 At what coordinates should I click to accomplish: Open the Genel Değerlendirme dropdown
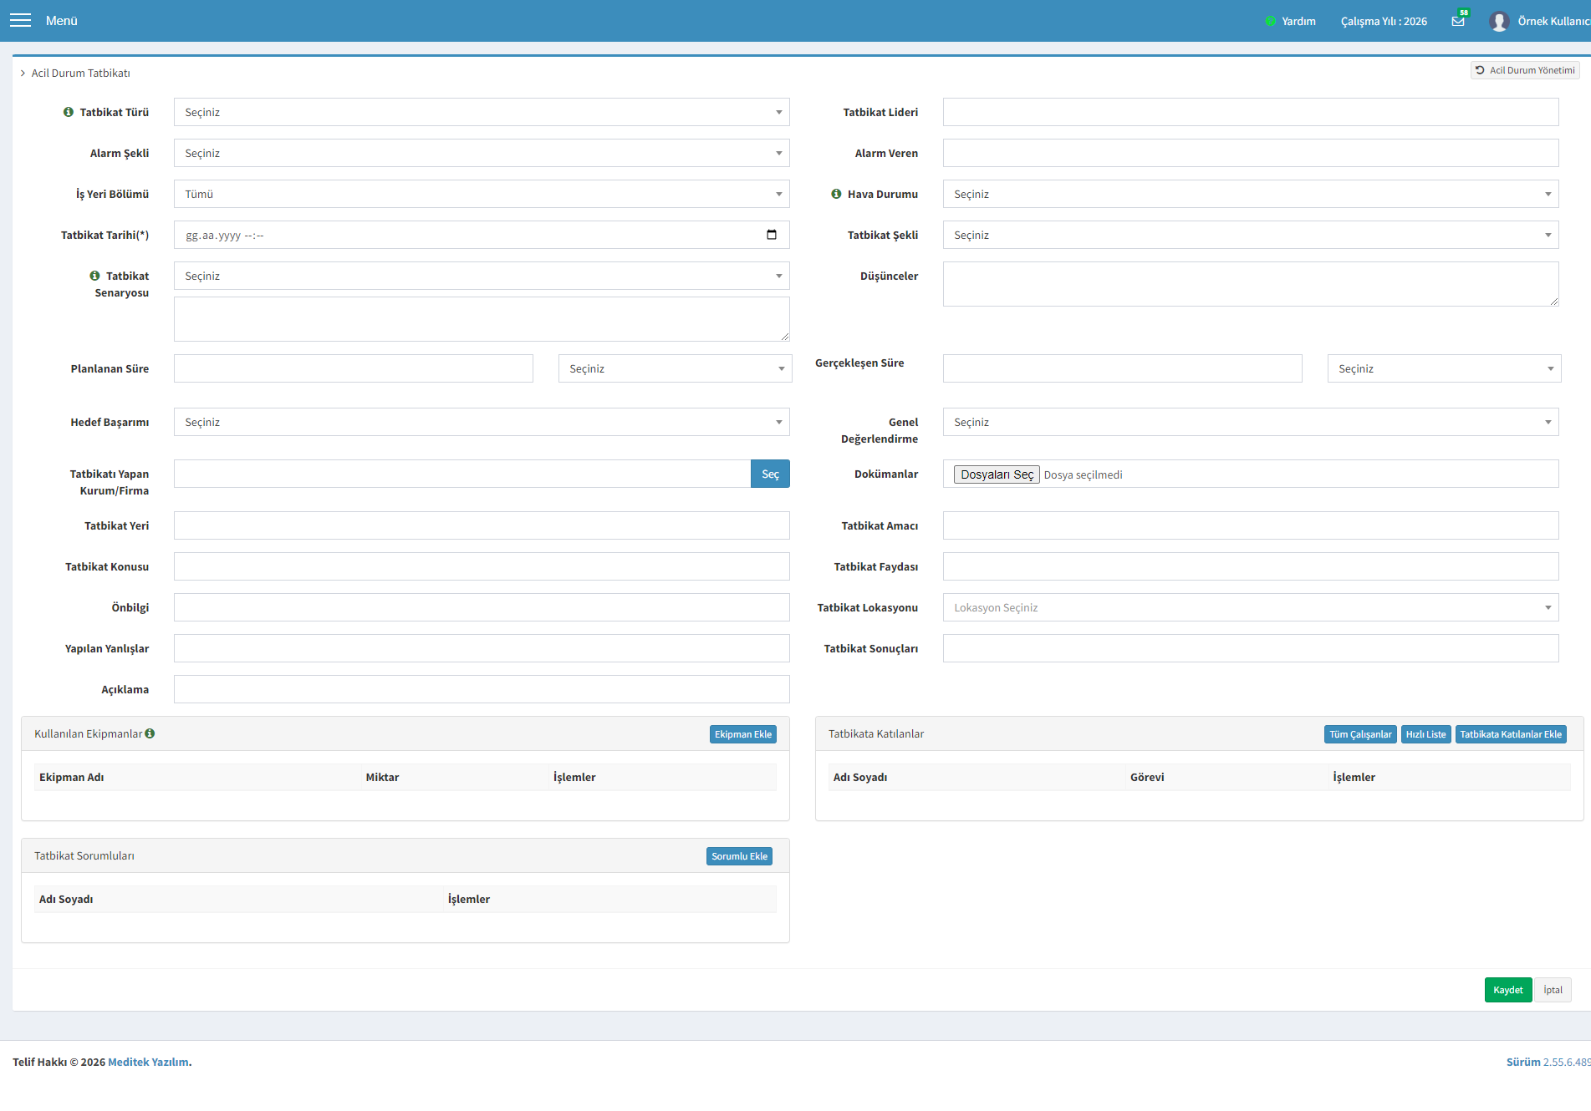tap(1251, 422)
